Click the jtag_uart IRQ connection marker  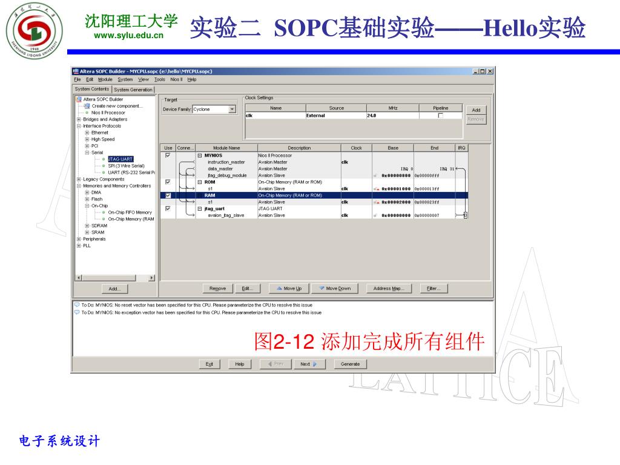point(466,215)
